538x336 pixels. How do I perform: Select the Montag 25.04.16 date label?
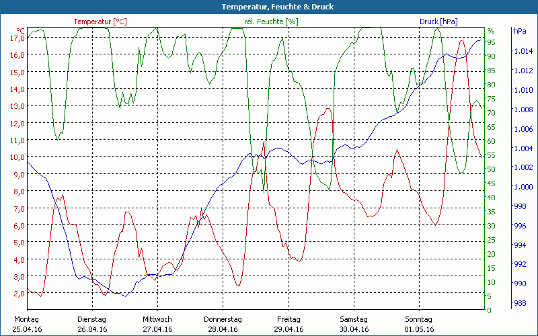coord(27,324)
